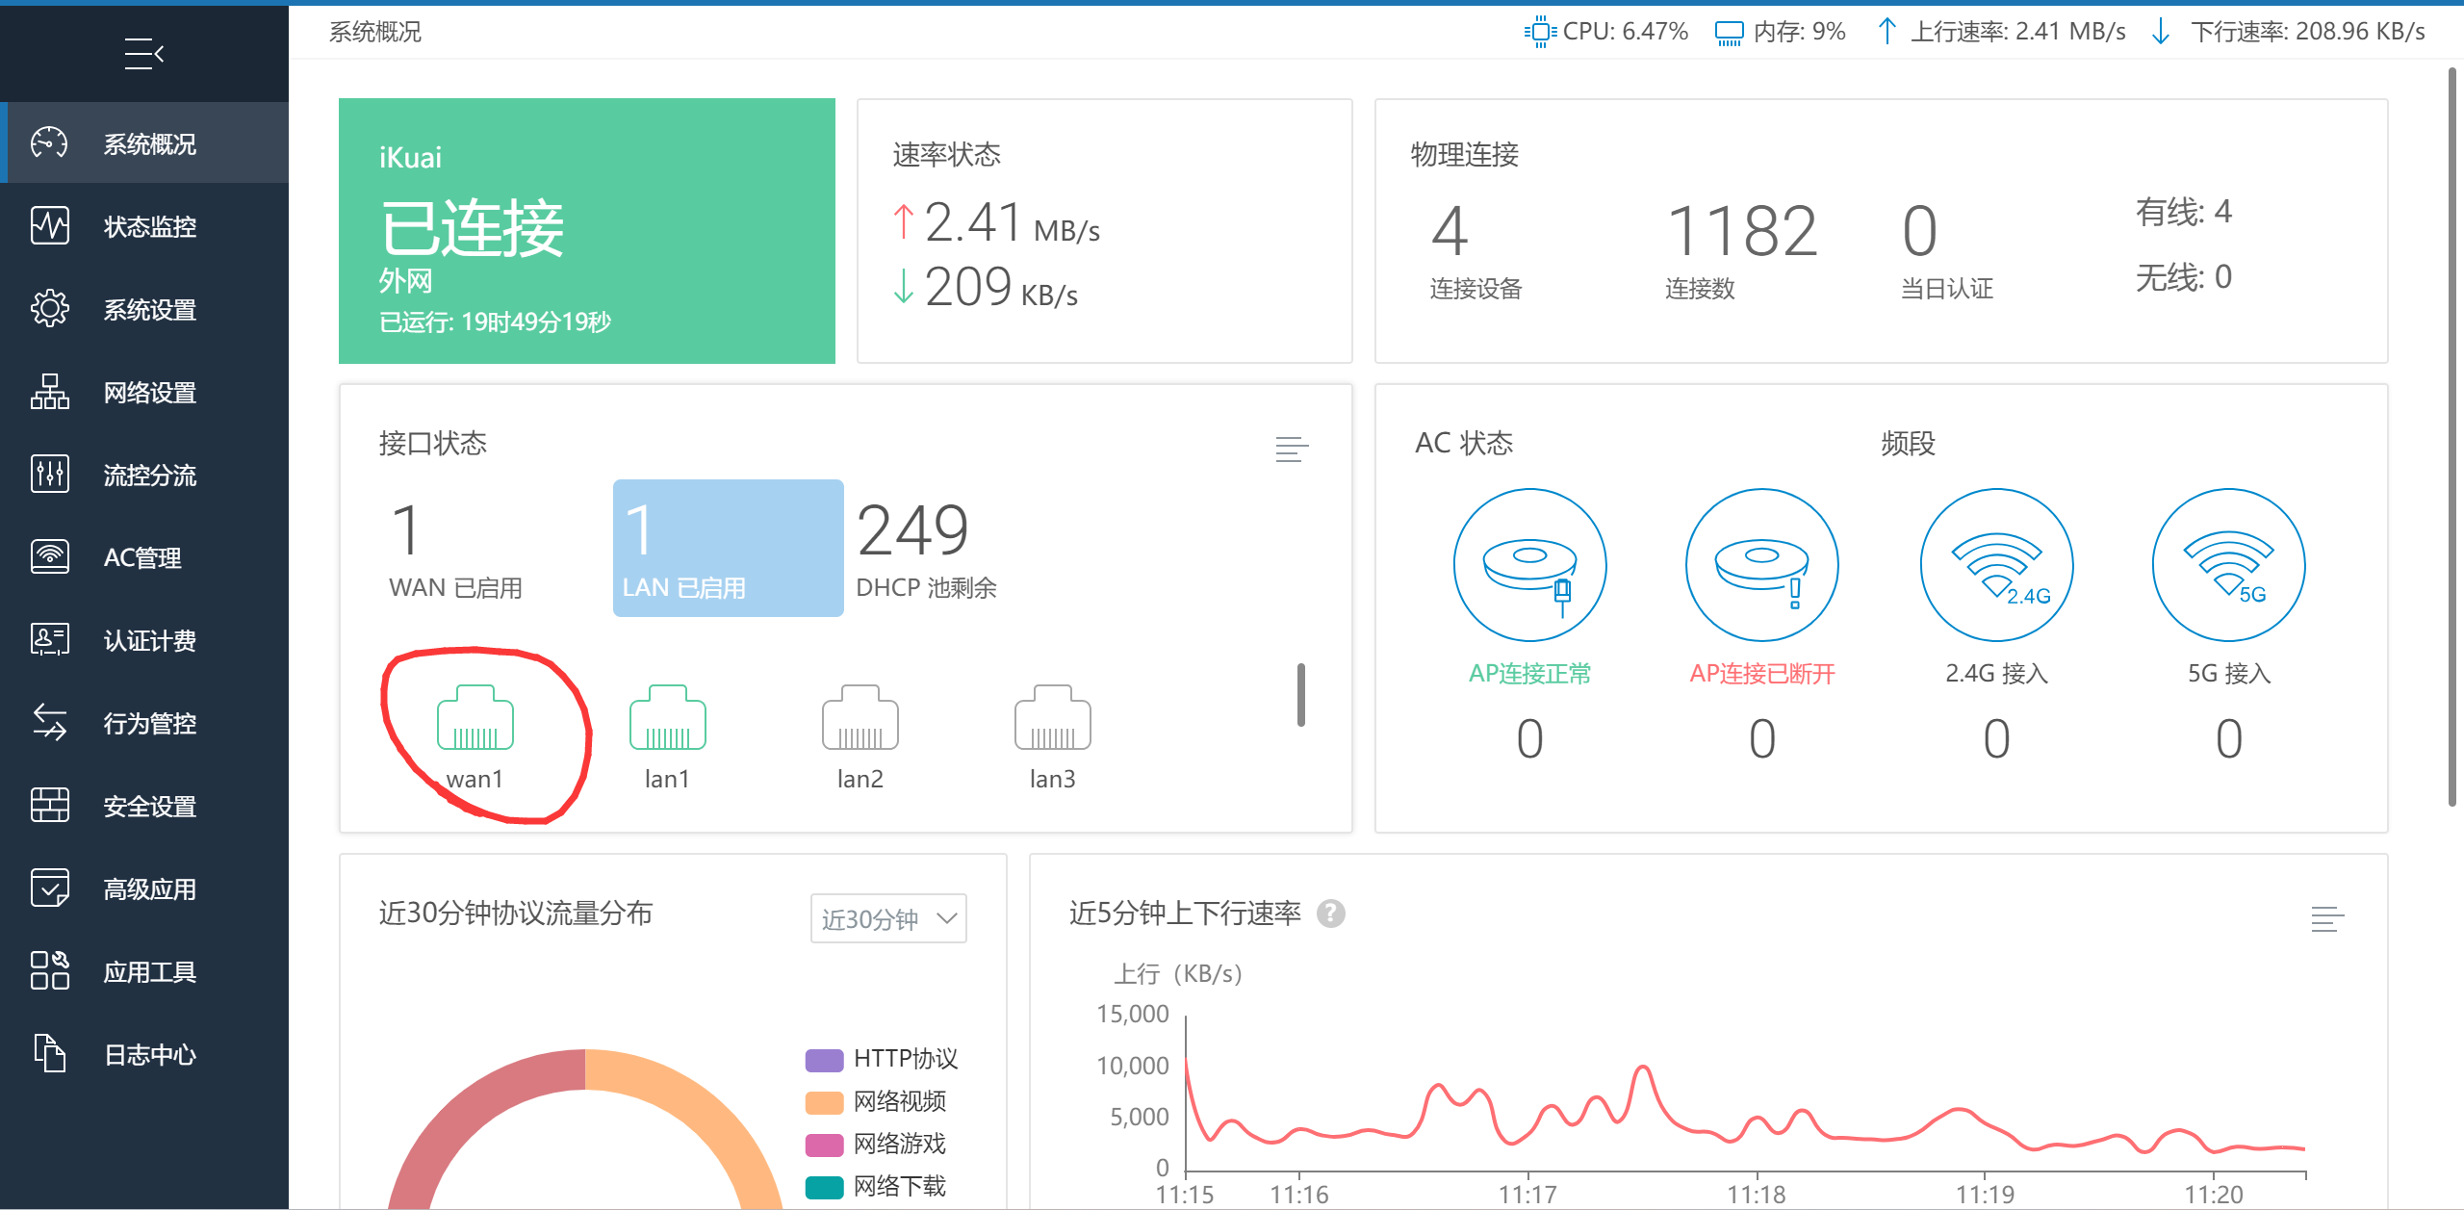2464x1210 pixels.
Task: Open the 近30分钟 time range dropdown
Action: 887,918
